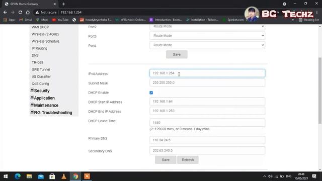The width and height of the screenshot is (322, 181).
Task: Open the Installation Tailwind bookmark
Action: pos(202,20)
